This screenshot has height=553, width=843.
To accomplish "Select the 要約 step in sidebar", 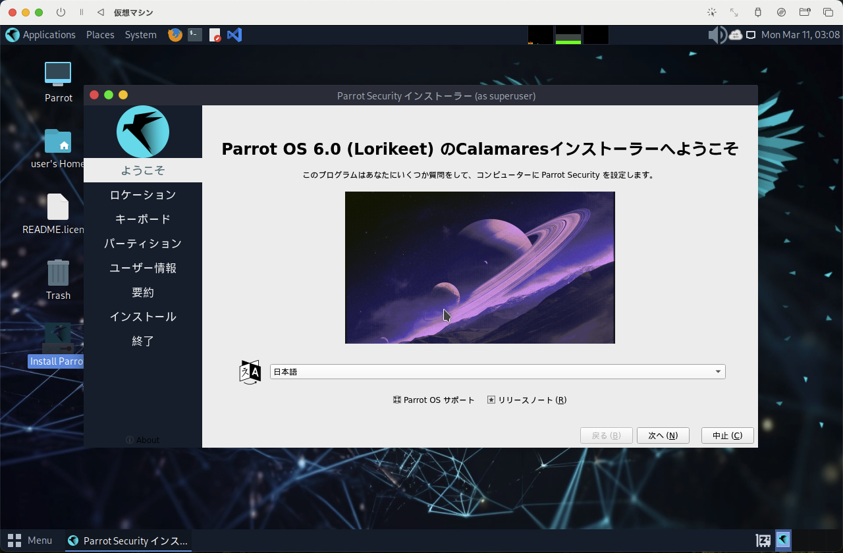I will coord(143,292).
